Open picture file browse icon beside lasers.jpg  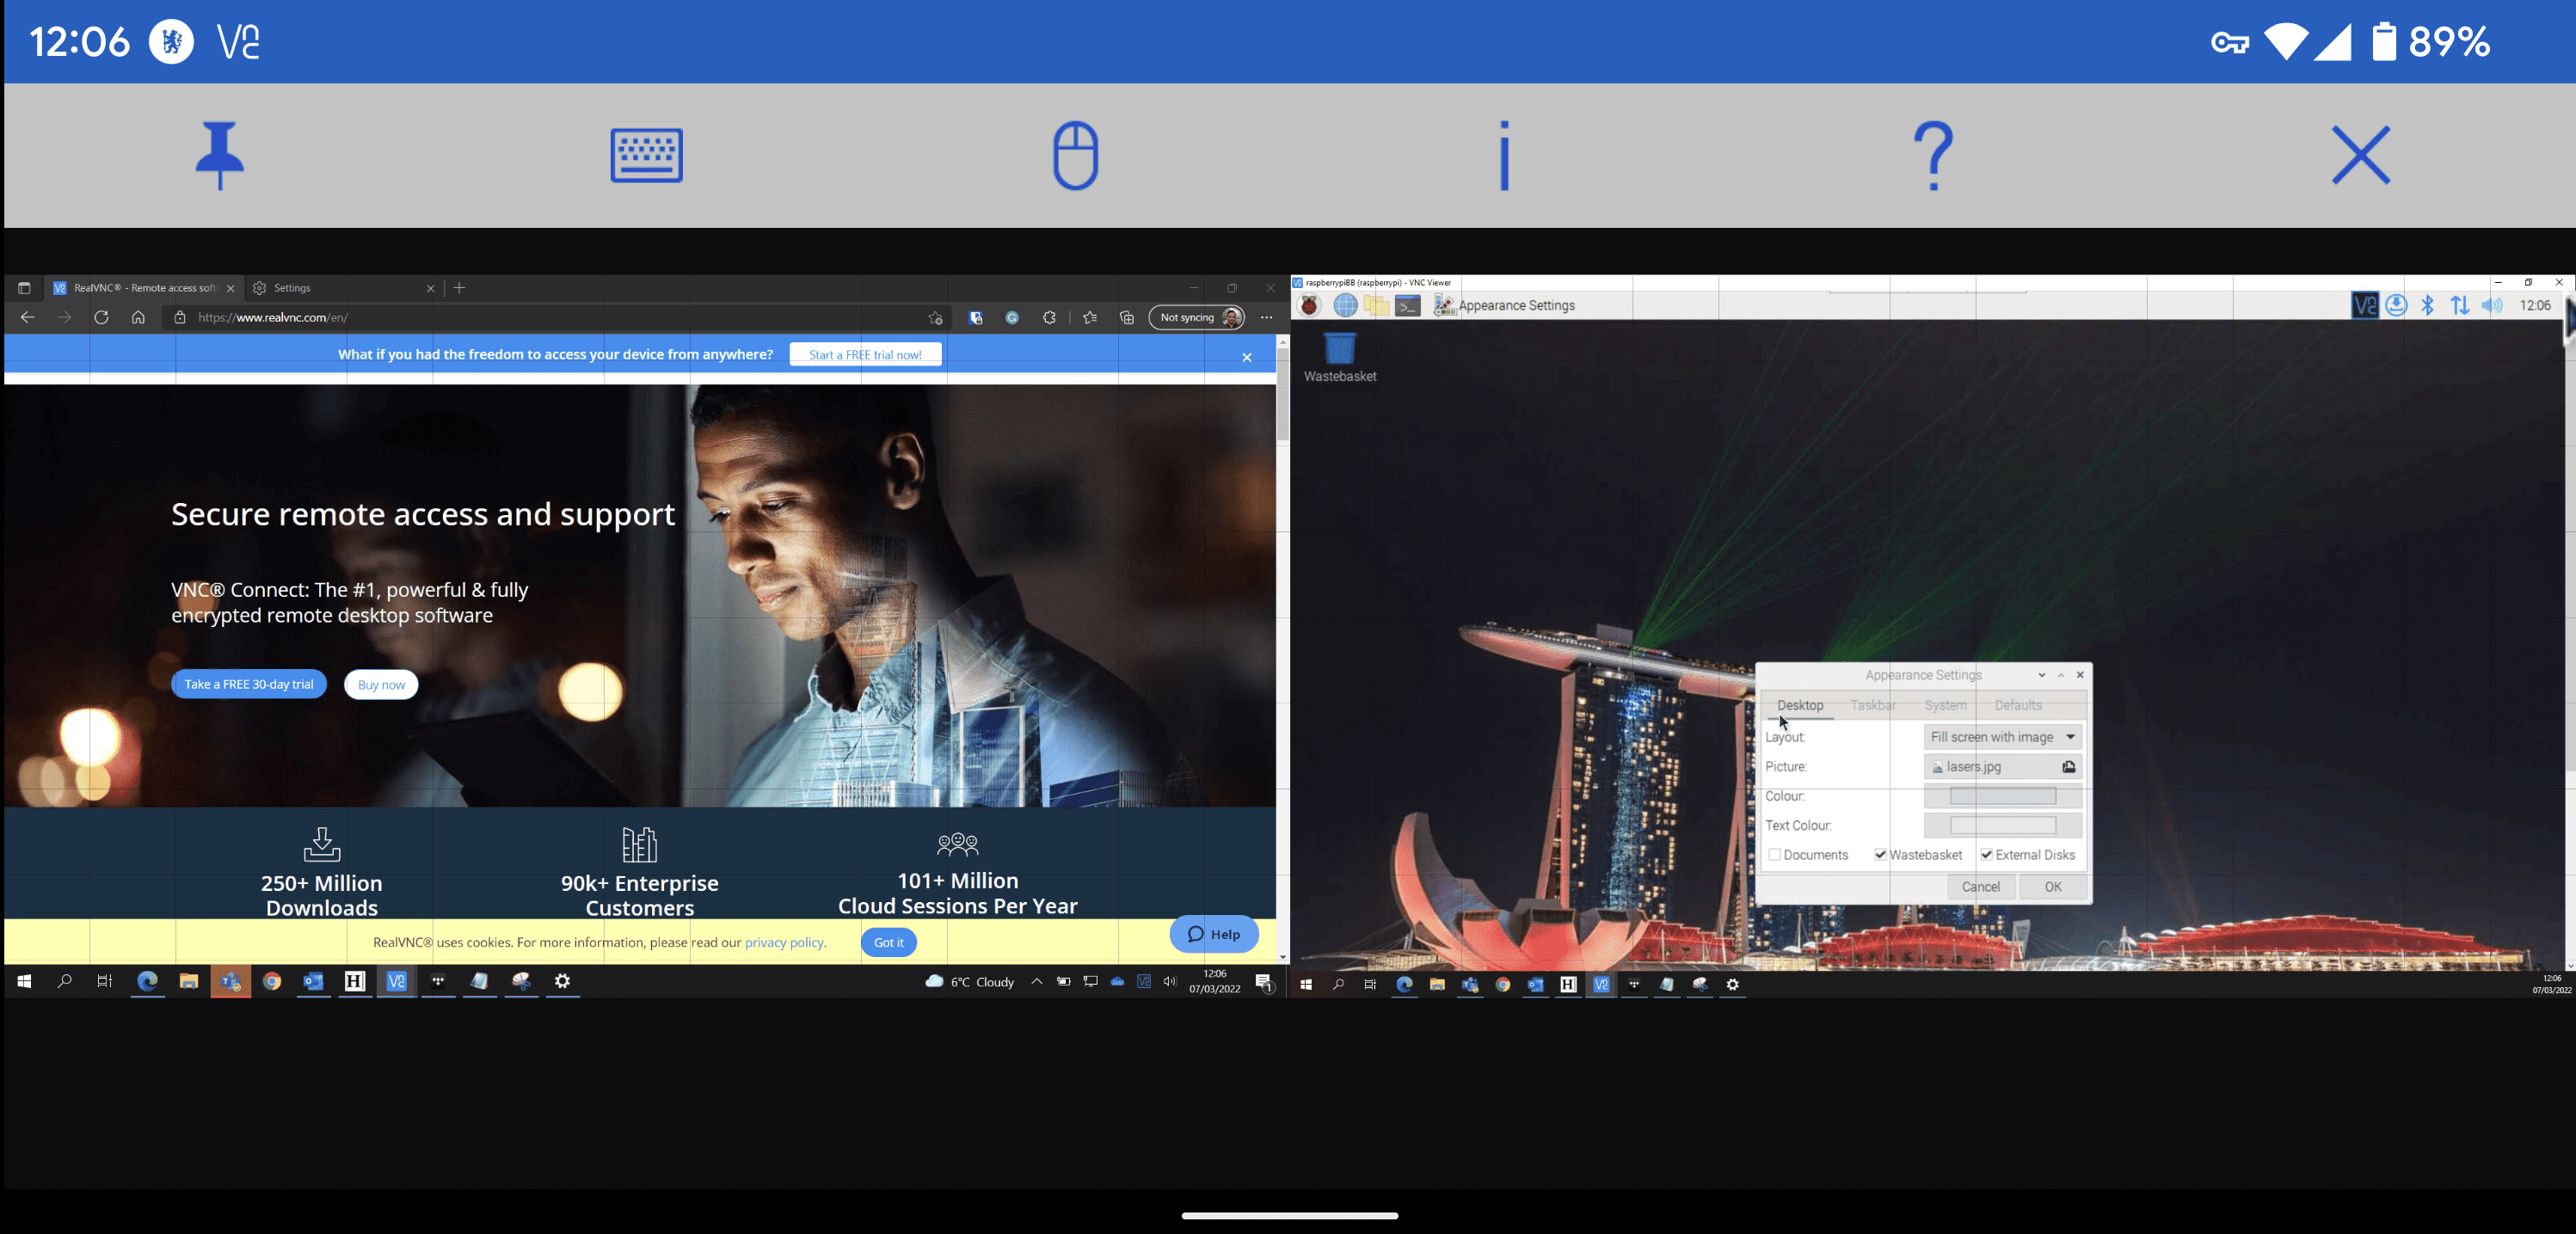click(x=2069, y=766)
